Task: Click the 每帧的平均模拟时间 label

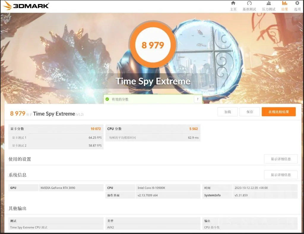Action: click(123, 138)
